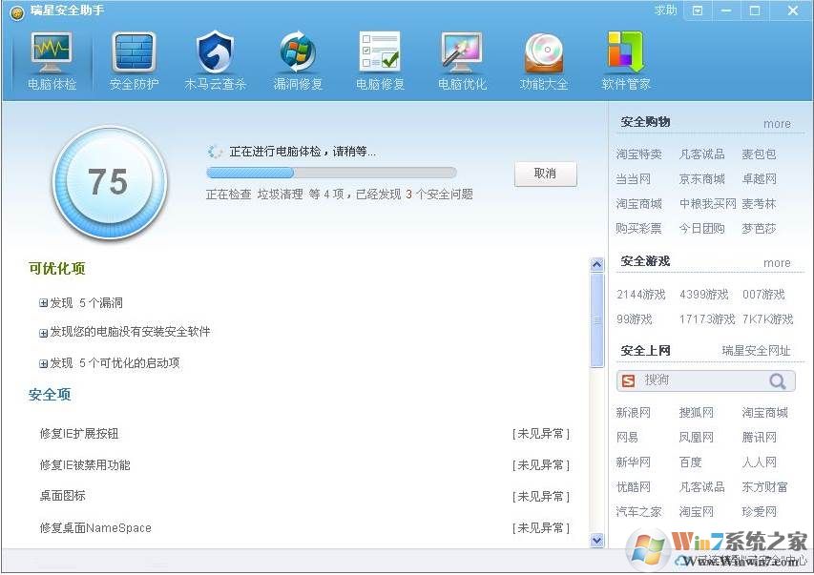The image size is (814, 575).
Task: Open the 麦包包 link
Action: [759, 154]
